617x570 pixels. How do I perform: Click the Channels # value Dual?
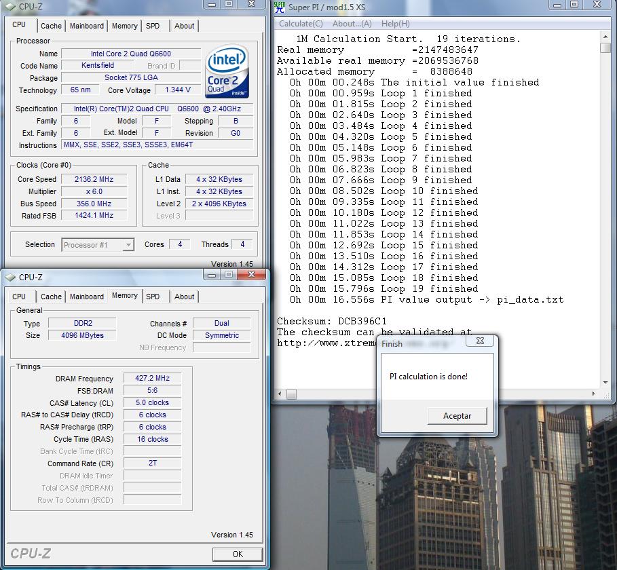(221, 324)
